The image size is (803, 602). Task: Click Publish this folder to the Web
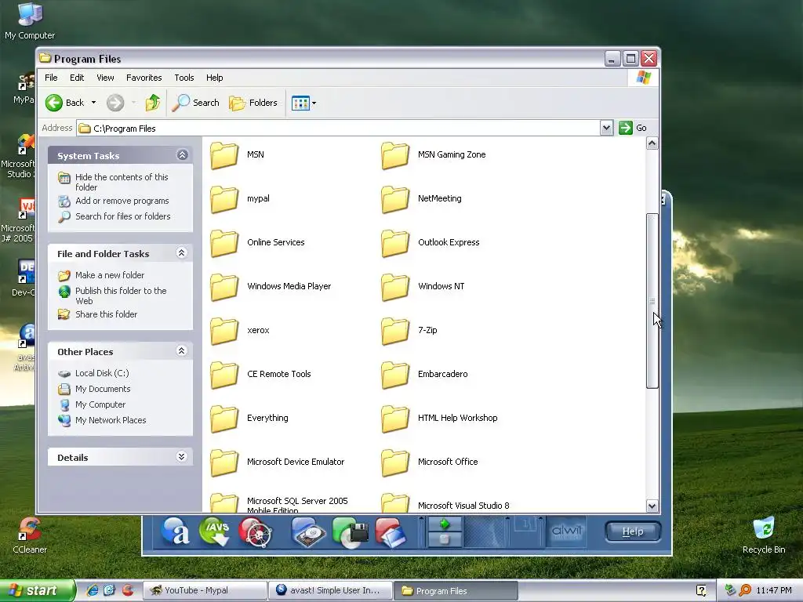pyautogui.click(x=113, y=296)
